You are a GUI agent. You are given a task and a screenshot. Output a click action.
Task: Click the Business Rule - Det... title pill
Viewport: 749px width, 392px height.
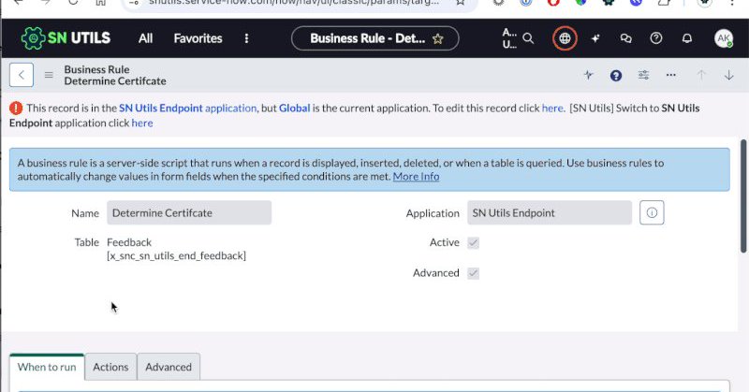375,38
